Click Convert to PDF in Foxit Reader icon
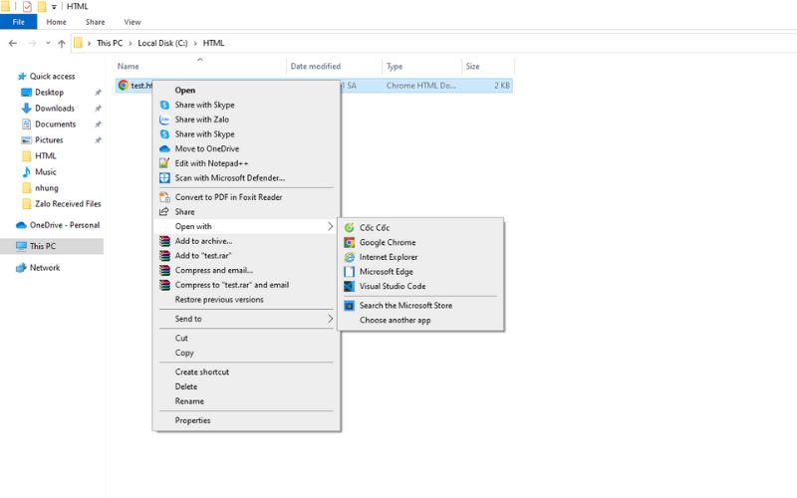797x498 pixels. 164,197
